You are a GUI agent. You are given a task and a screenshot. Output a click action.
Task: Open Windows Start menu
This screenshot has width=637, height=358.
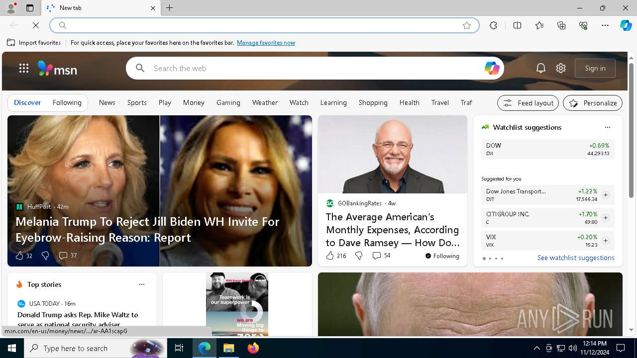click(x=12, y=348)
